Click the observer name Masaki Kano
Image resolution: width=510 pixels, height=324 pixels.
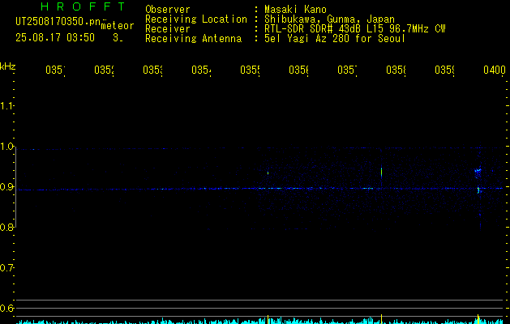coord(295,9)
